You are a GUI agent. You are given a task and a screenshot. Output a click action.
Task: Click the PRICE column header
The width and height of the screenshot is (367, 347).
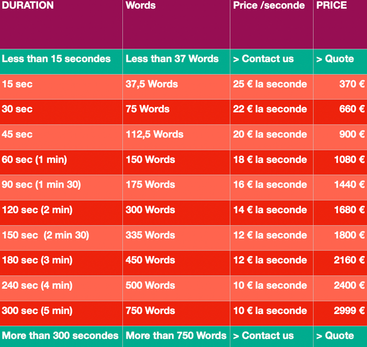[x=340, y=24]
